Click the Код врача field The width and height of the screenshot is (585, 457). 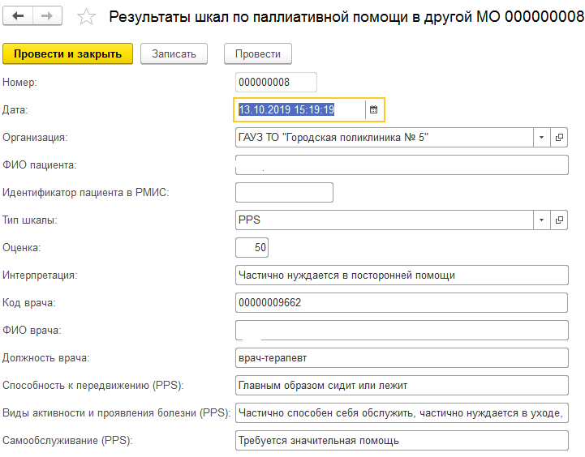tap(401, 302)
